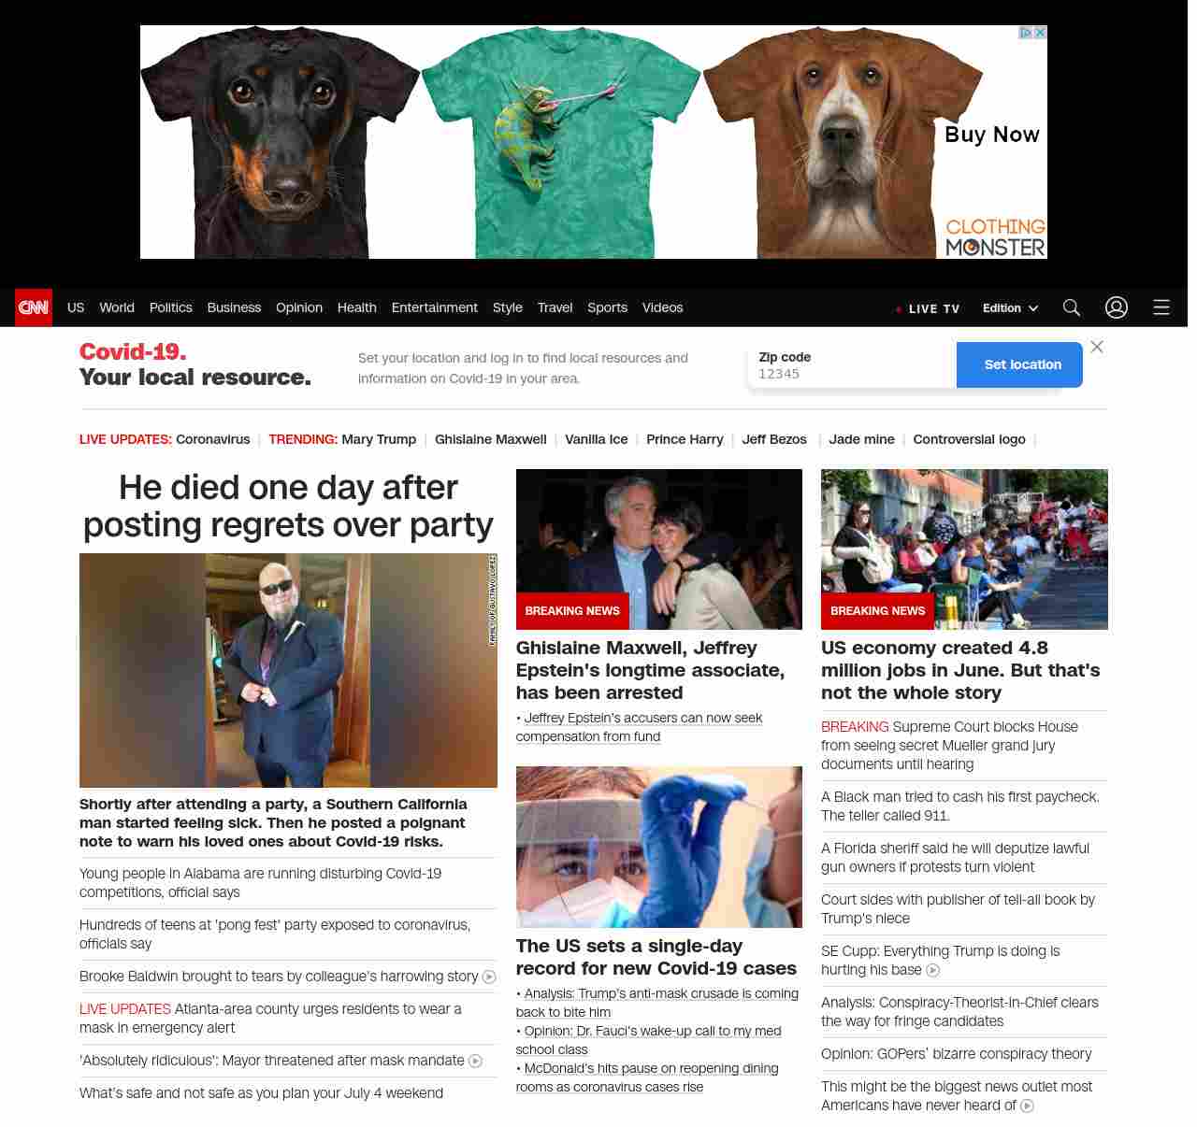Play video icon beside mayor threatened story
The image size is (1197, 1127).
476,1061
